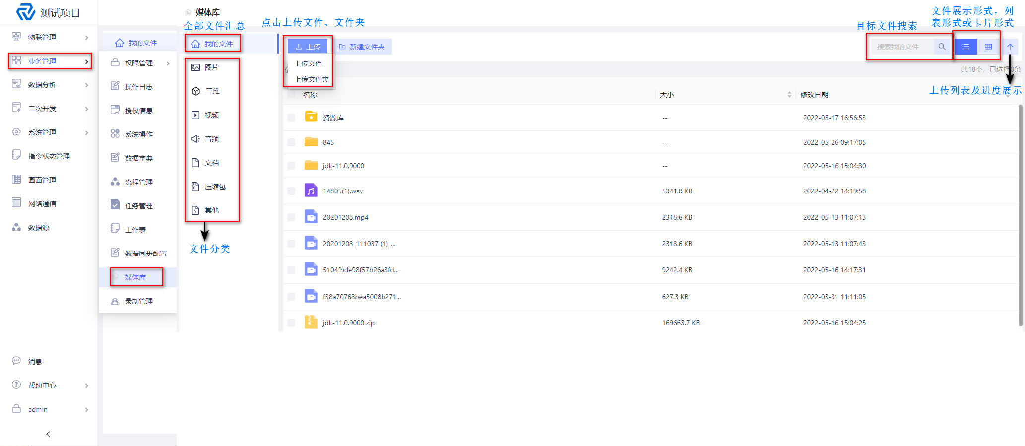Click the 数据源 icon
The height and width of the screenshot is (446, 1025).
(x=16, y=227)
